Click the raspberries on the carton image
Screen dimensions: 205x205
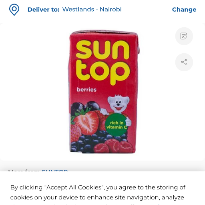[113, 146]
